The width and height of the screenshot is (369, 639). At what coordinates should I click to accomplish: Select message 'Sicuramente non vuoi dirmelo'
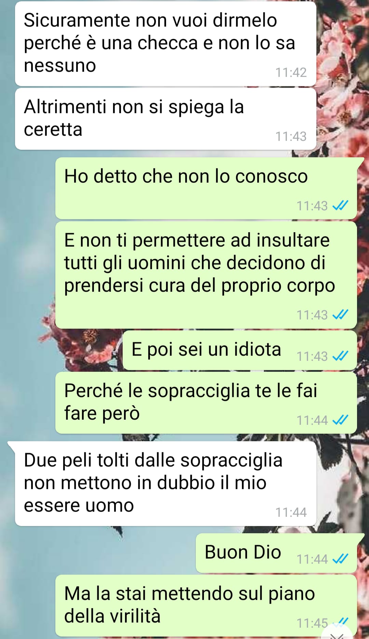[x=166, y=44]
